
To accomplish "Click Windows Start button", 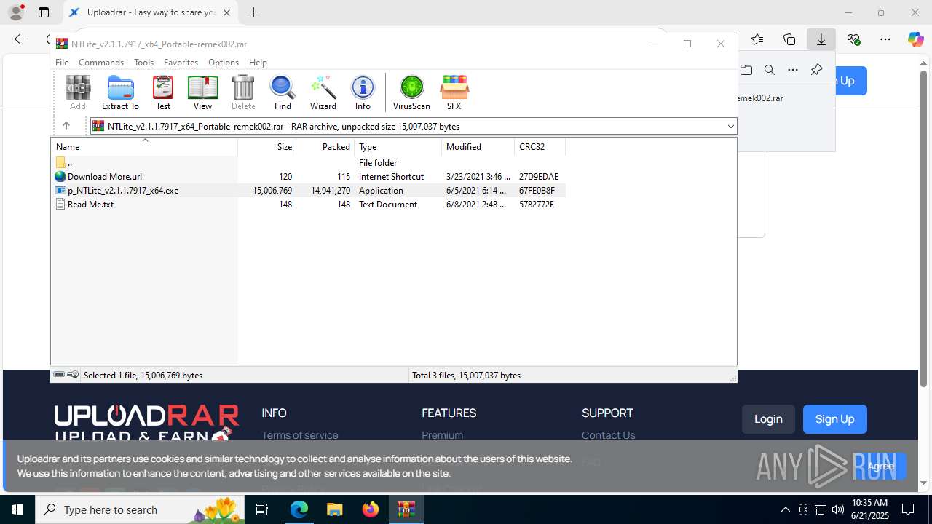I will click(x=17, y=509).
